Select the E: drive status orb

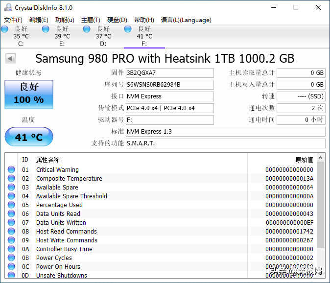click(46, 29)
